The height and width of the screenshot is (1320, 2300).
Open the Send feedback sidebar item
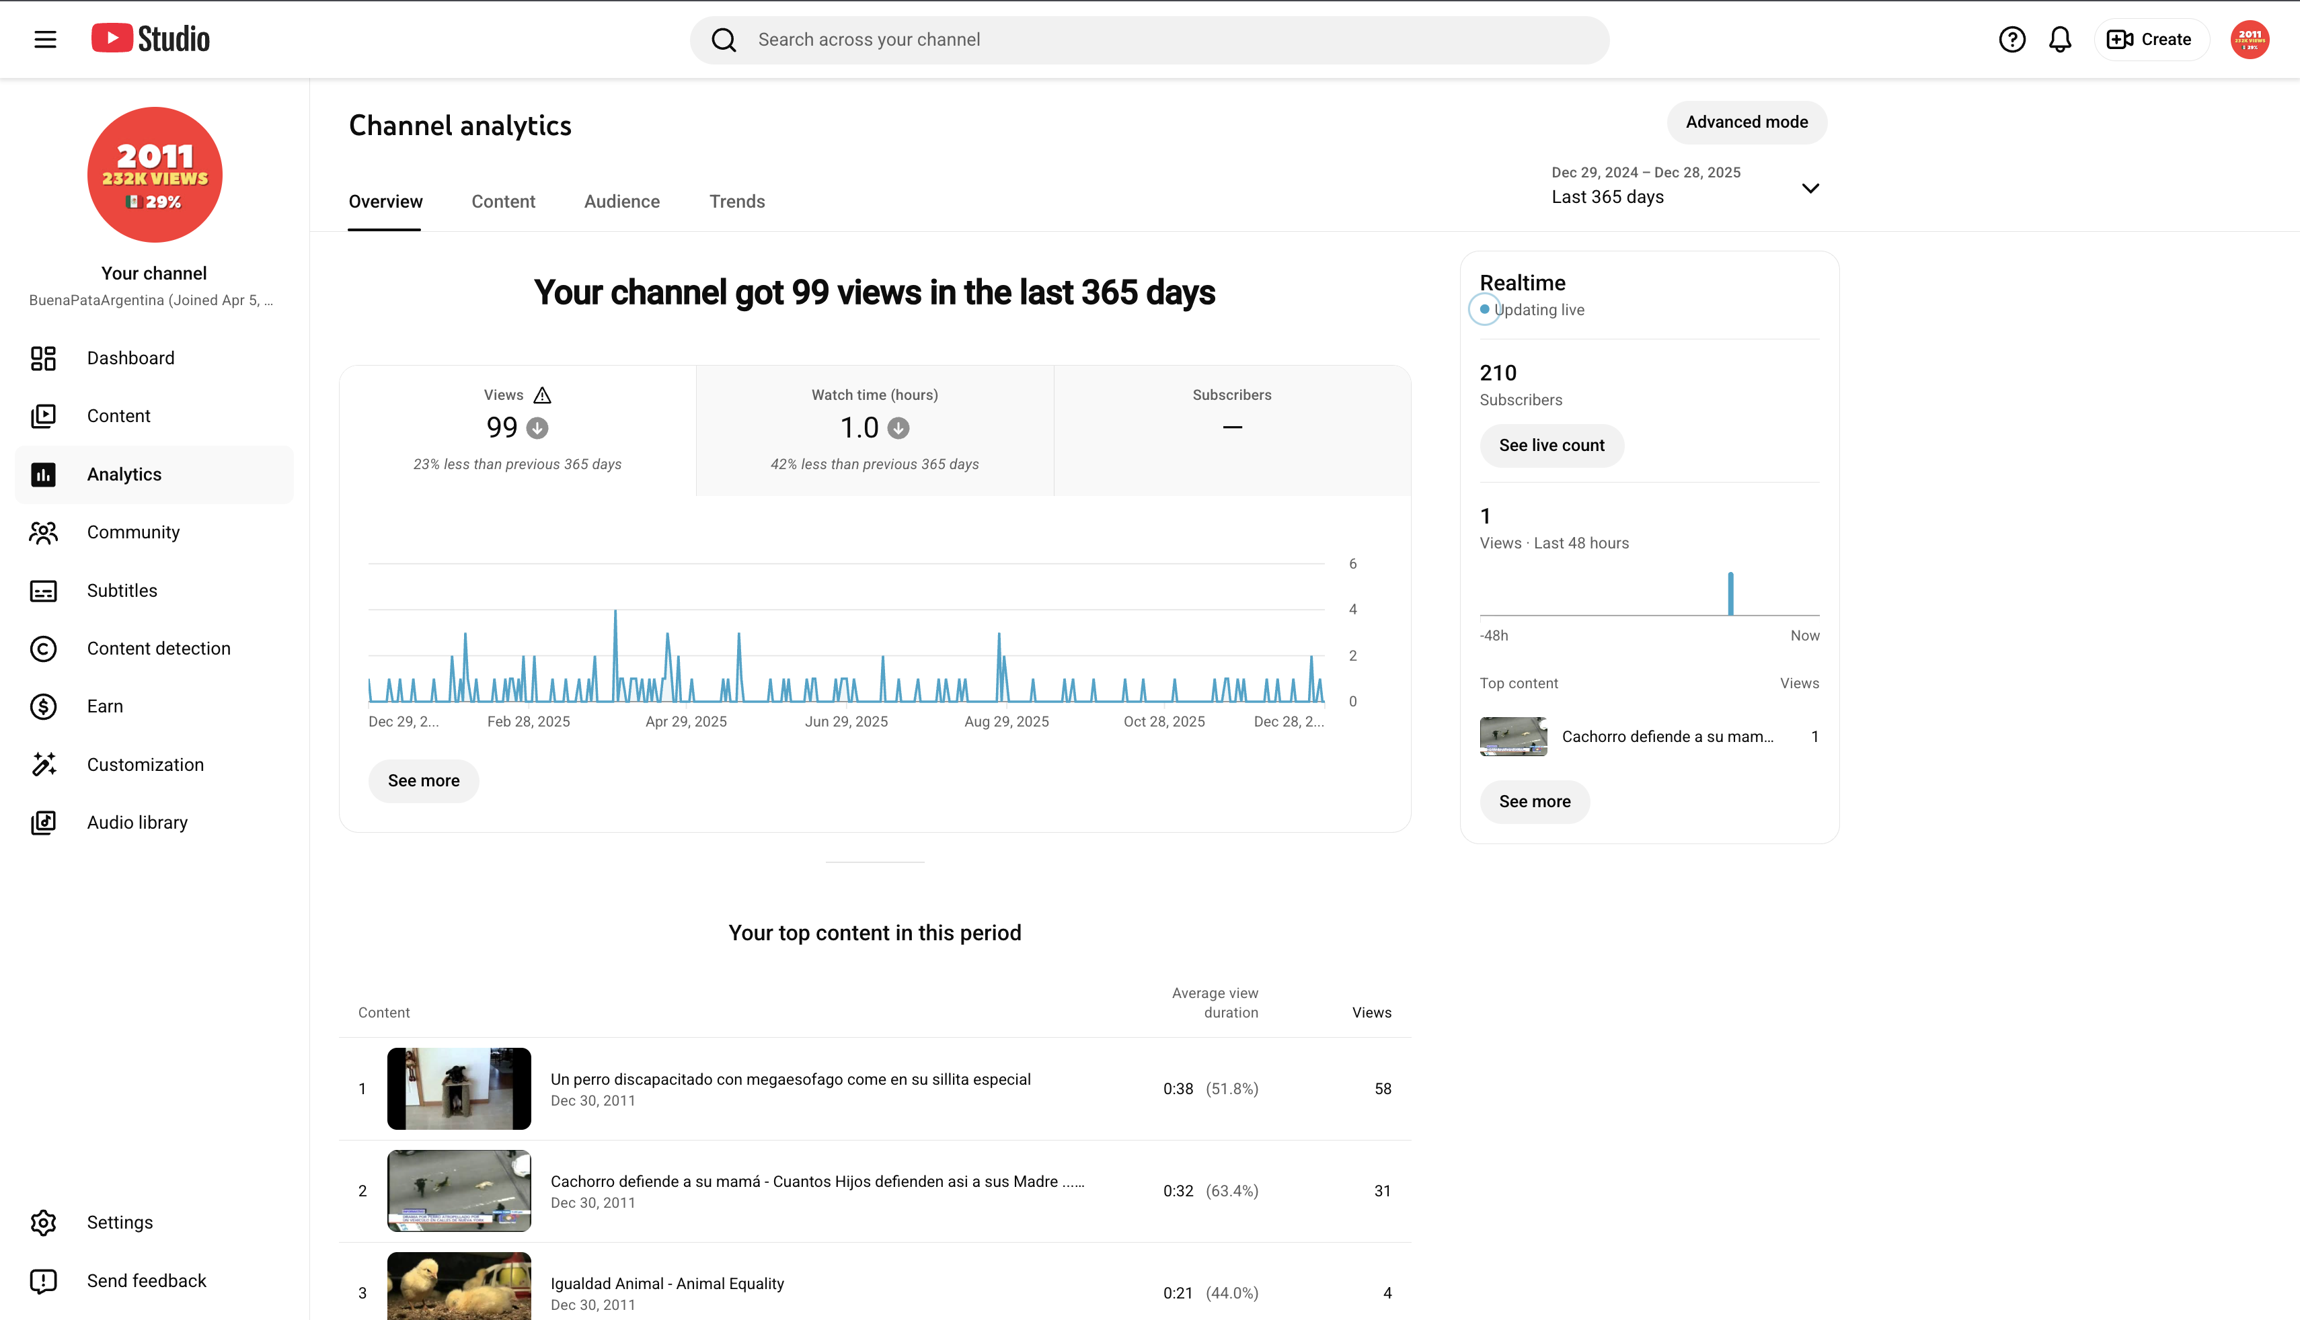[x=154, y=1280]
